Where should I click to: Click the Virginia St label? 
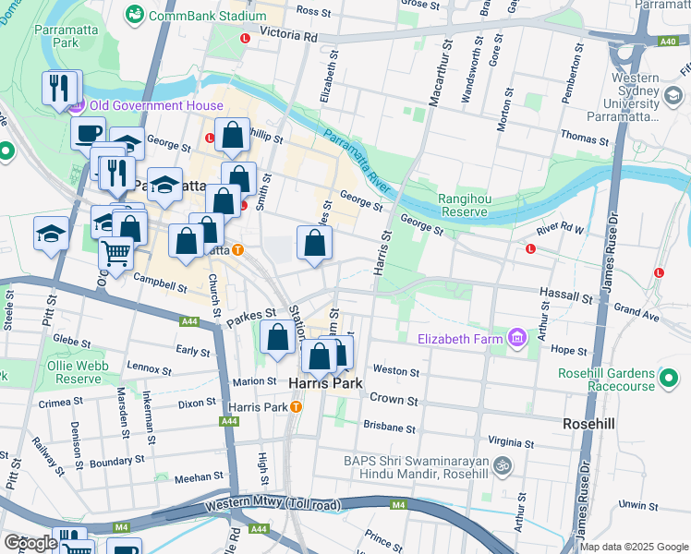click(511, 441)
